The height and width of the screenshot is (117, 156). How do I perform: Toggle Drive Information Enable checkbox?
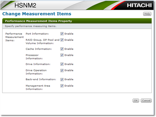coord(62,64)
